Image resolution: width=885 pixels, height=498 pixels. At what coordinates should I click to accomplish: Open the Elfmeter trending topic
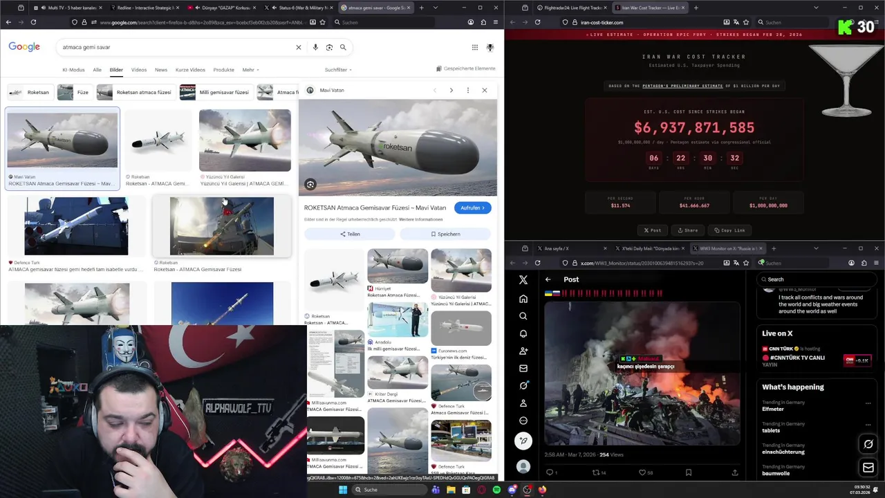click(773, 409)
